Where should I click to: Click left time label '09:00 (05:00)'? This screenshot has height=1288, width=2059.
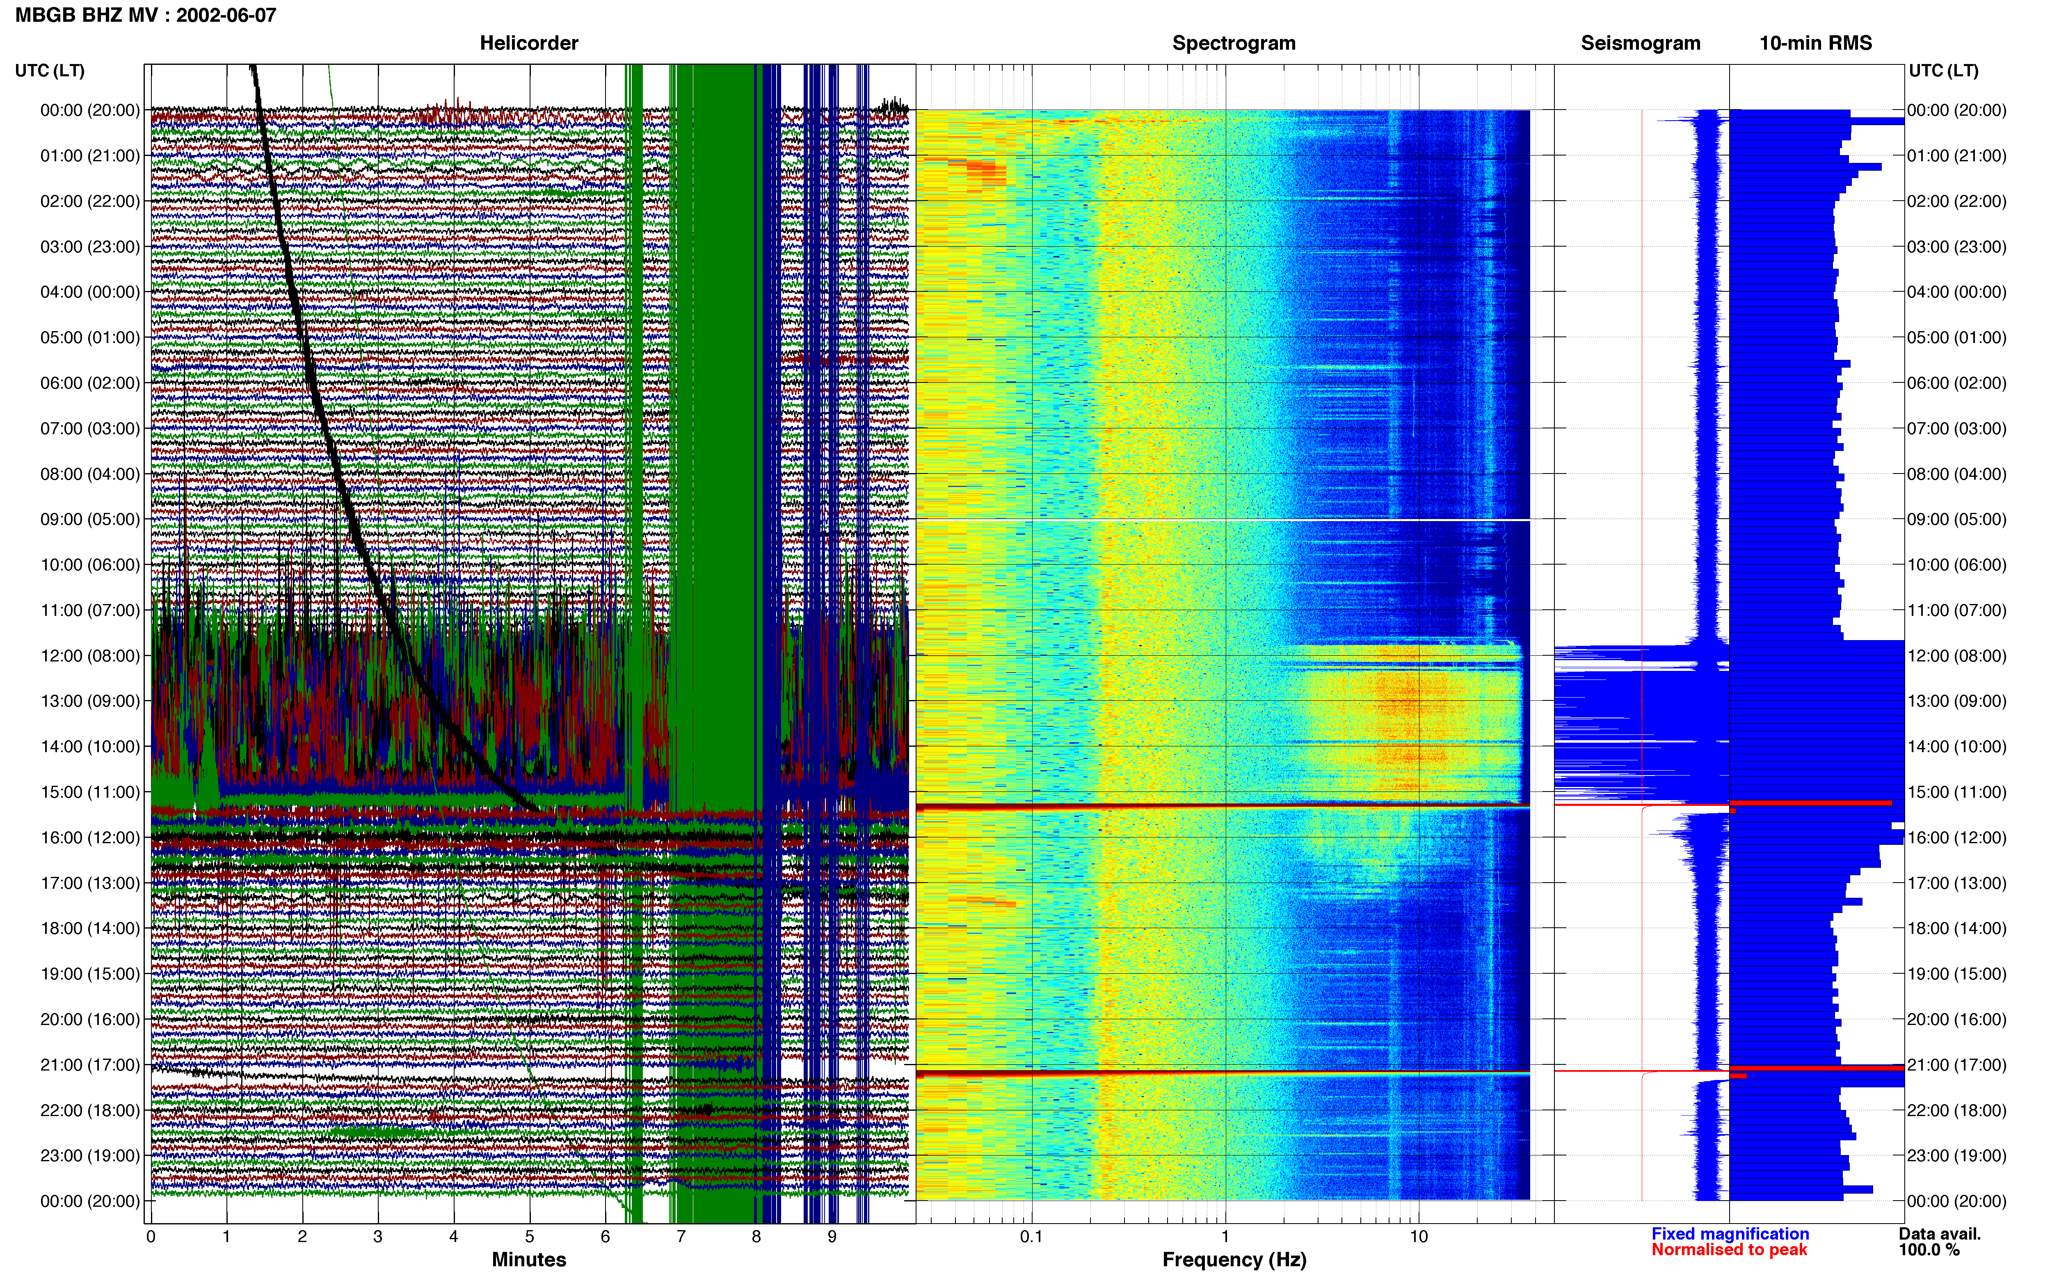[x=90, y=519]
